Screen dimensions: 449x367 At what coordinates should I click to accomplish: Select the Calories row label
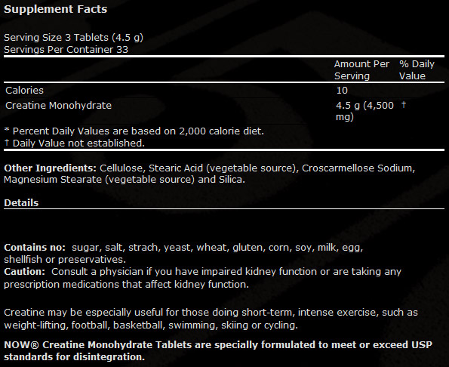24,91
